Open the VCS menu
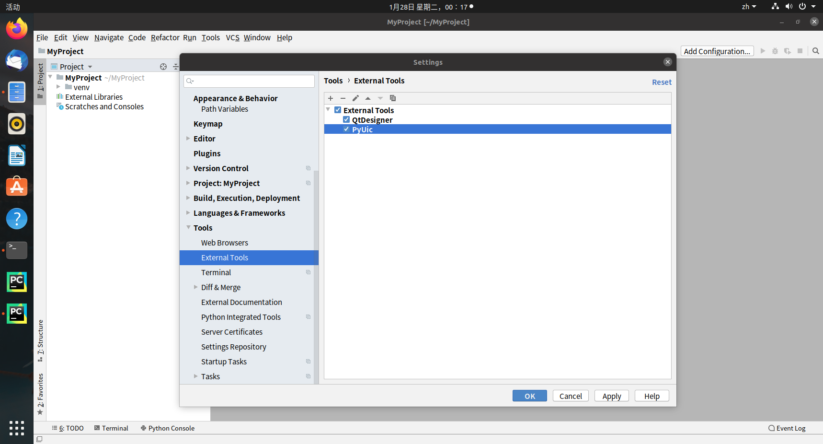This screenshot has height=444, width=823. coord(232,37)
